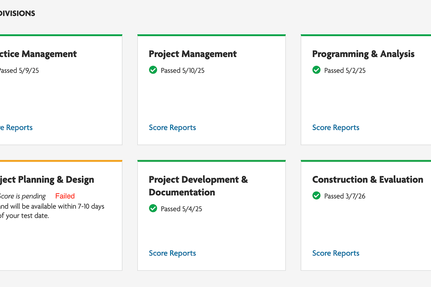Click the checkmark beside Passed 5/4/25
This screenshot has width=431, height=287.
[x=153, y=208]
